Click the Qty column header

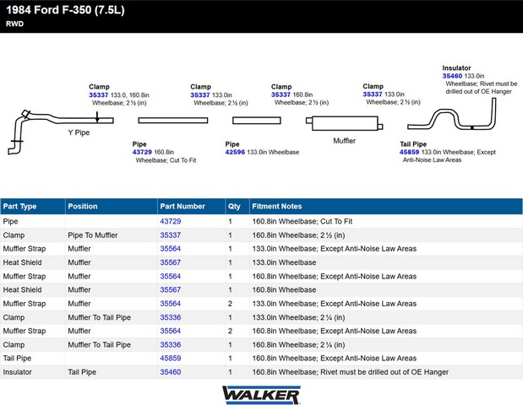tap(237, 207)
